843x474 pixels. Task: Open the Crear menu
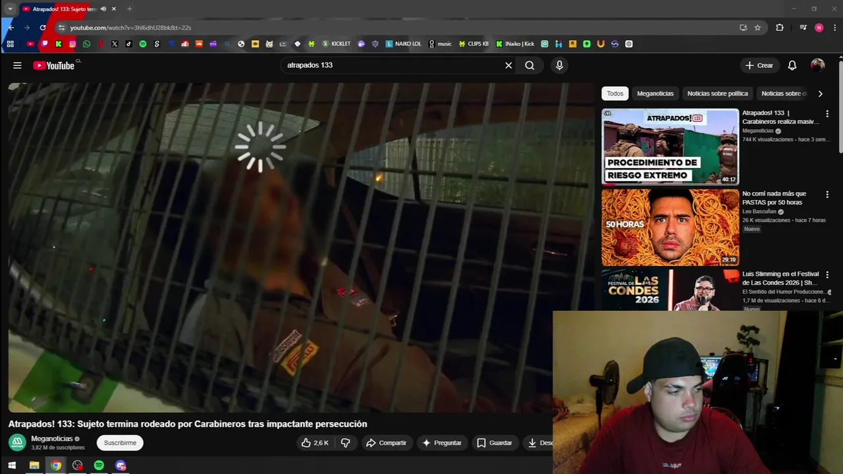759,65
